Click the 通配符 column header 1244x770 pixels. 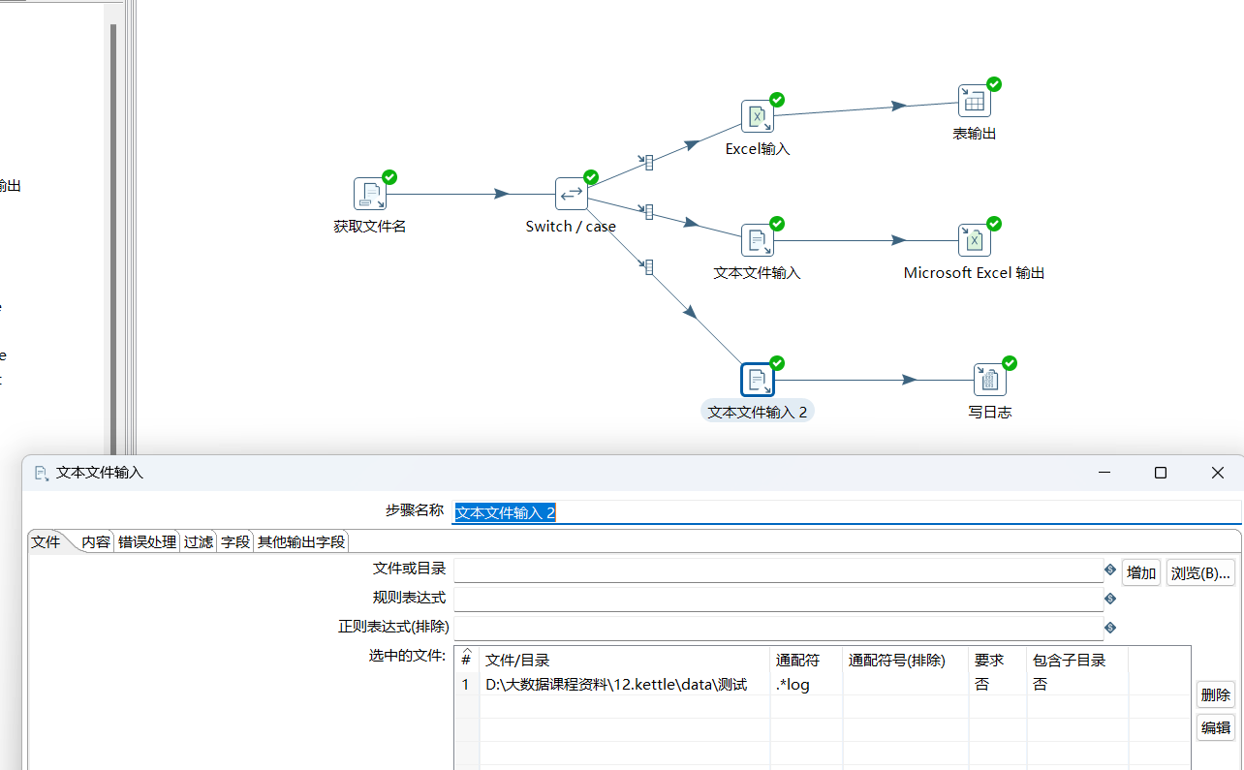coord(806,660)
